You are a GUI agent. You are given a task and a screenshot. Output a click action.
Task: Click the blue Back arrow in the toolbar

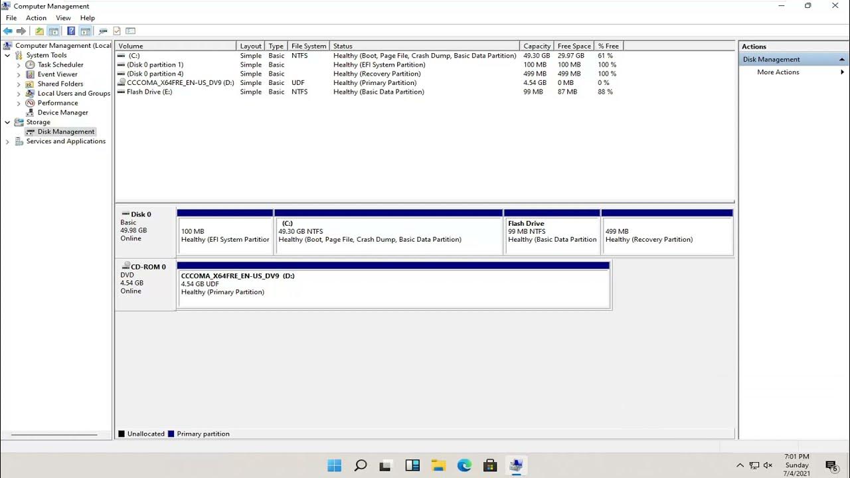coord(8,31)
